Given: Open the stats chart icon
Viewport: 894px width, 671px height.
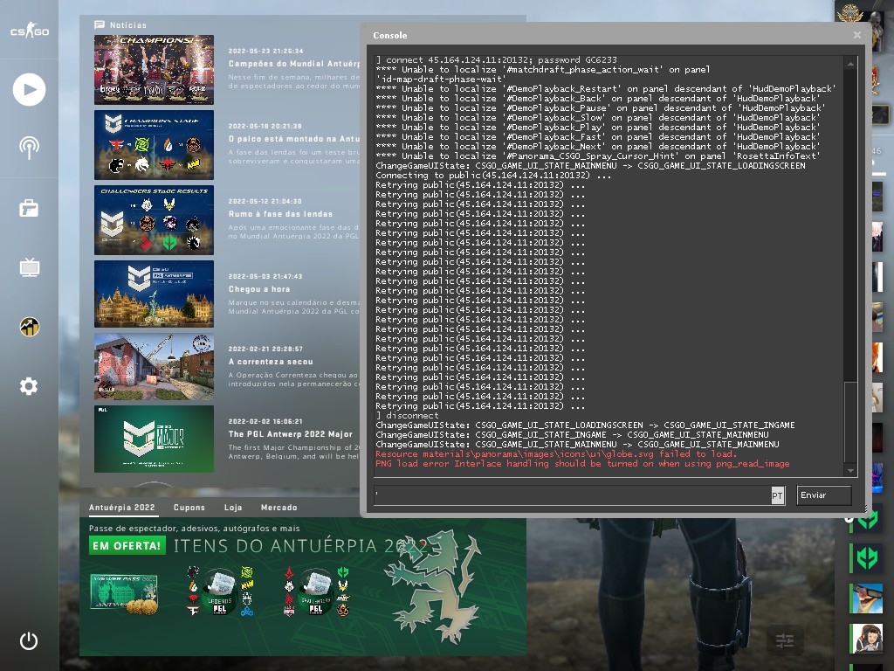Looking at the screenshot, I should point(29,327).
